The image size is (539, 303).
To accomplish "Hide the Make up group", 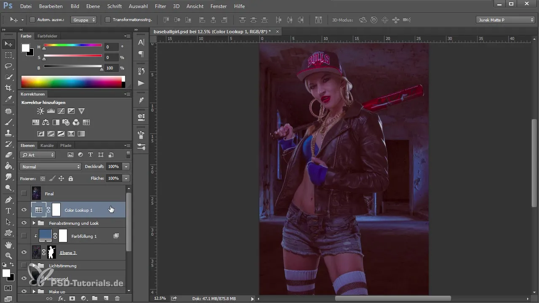I will click(24, 291).
